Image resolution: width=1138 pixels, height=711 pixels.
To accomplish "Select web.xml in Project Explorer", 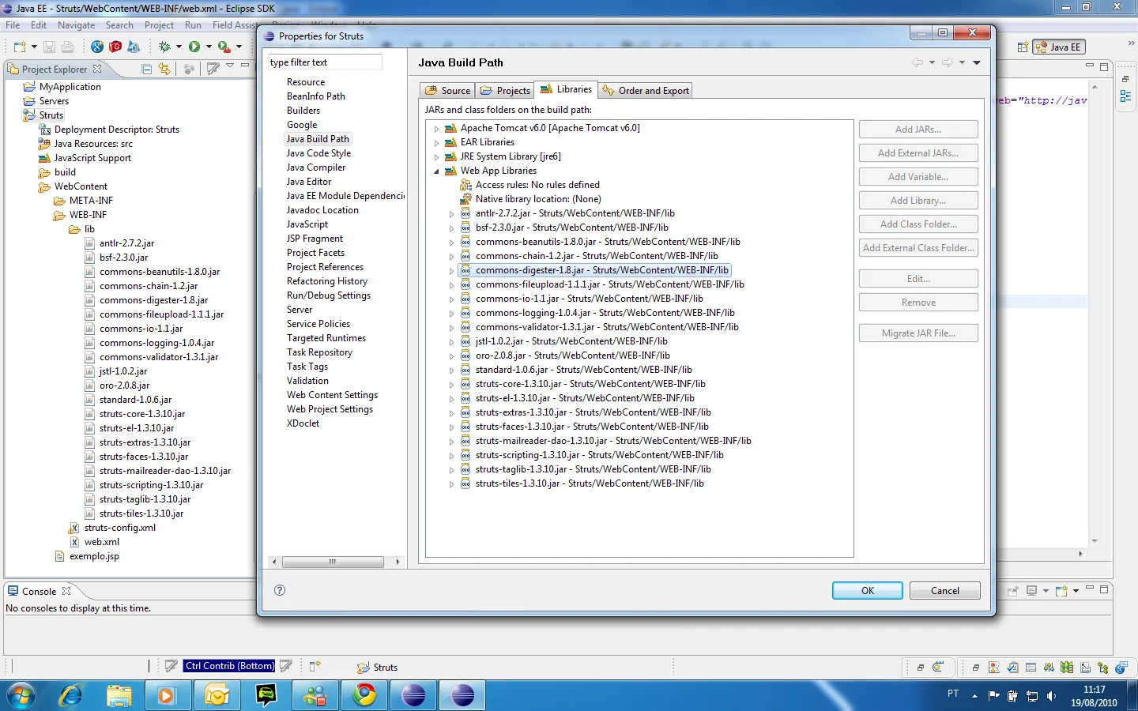I will pyautogui.click(x=102, y=542).
